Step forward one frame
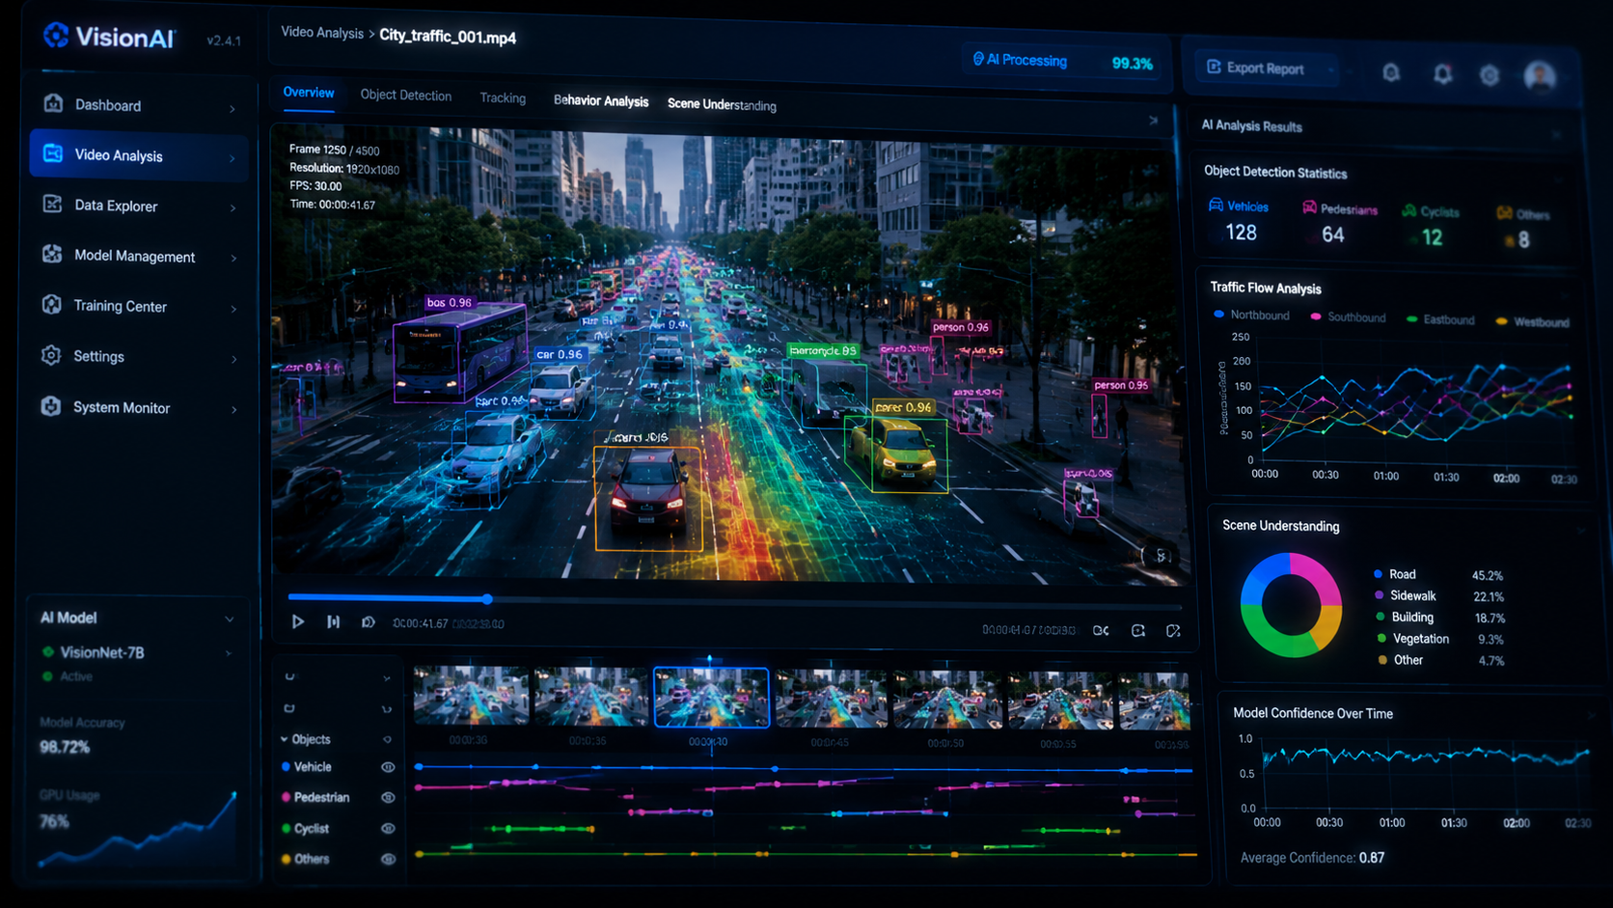The image size is (1613, 908). coord(333,621)
